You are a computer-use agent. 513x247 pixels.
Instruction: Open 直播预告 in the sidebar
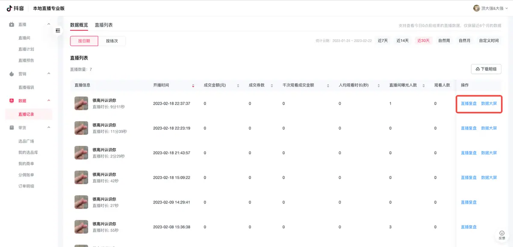point(26,60)
